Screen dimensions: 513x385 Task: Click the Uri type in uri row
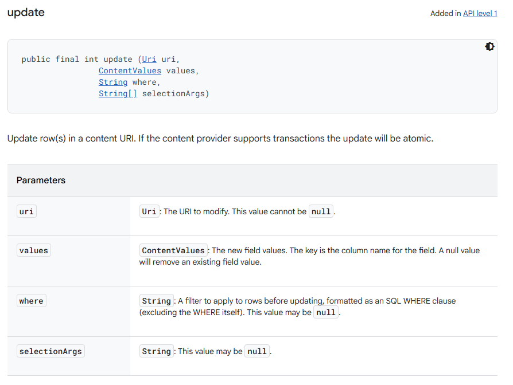[149, 211]
